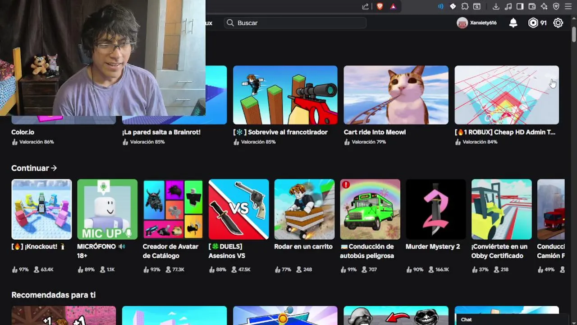
Task: Open MIC UP MICRÓFONO 18+ thumbnail
Action: (x=107, y=209)
